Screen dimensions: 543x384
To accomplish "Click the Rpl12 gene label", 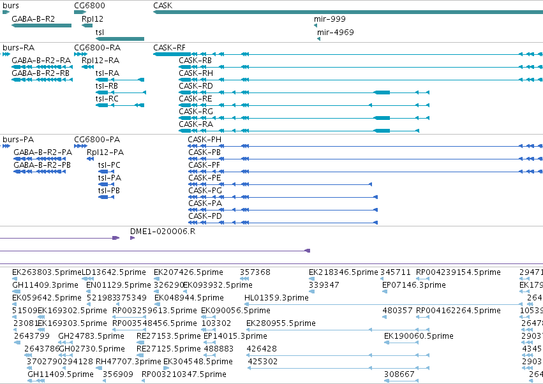I will (92, 19).
